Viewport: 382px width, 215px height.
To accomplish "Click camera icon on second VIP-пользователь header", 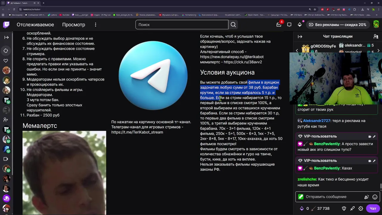I will tap(370, 161).
